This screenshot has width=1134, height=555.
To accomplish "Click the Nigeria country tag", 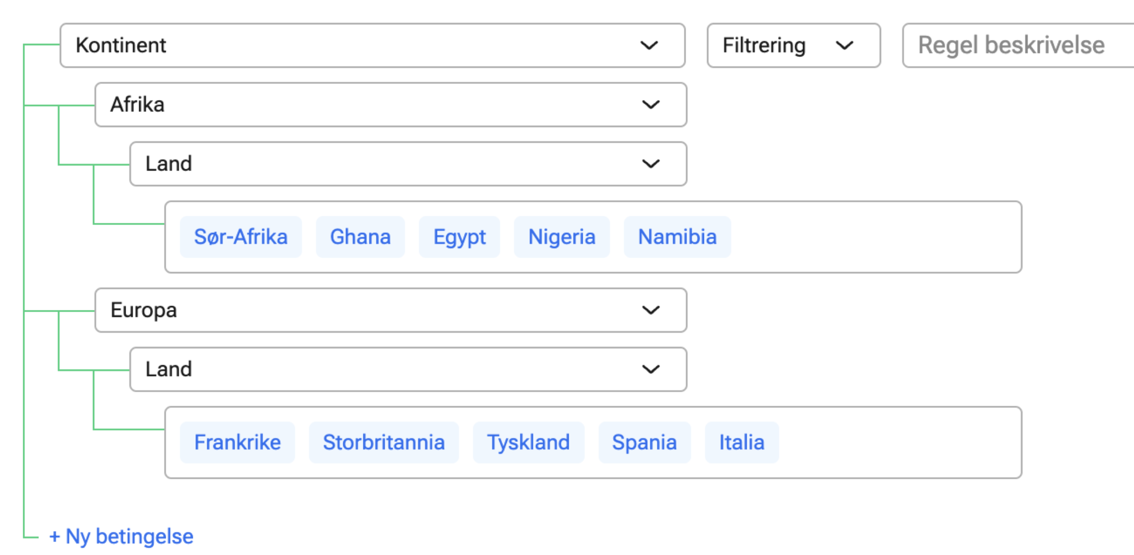I will [562, 237].
